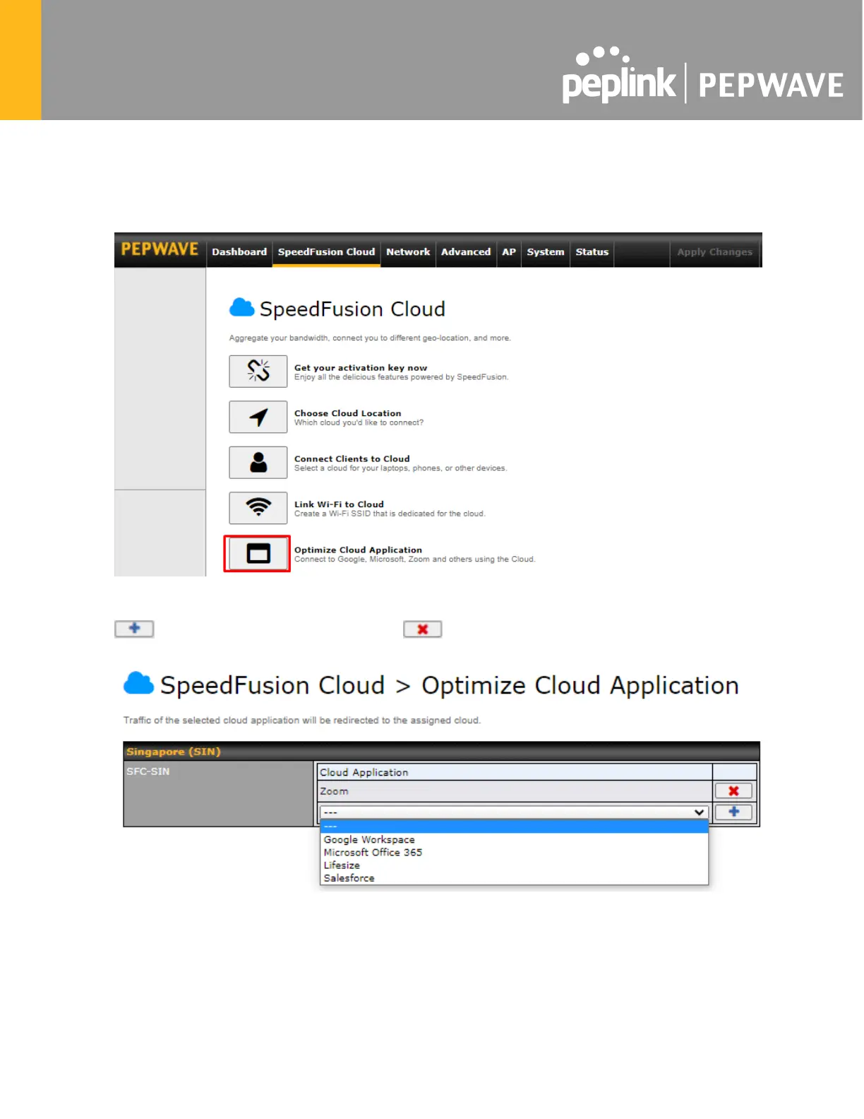Open the System tab
Viewport: 864px width, 1119px height.
tap(546, 251)
